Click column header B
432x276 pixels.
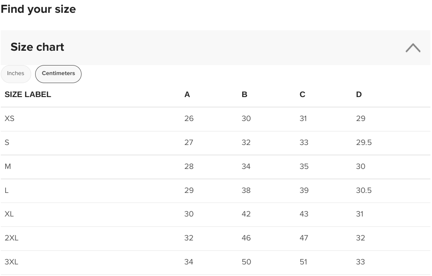click(x=245, y=95)
